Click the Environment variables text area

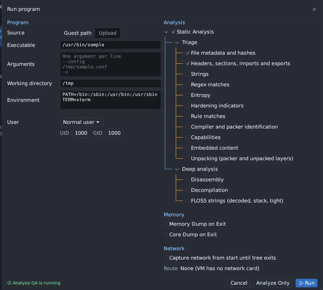click(111, 100)
